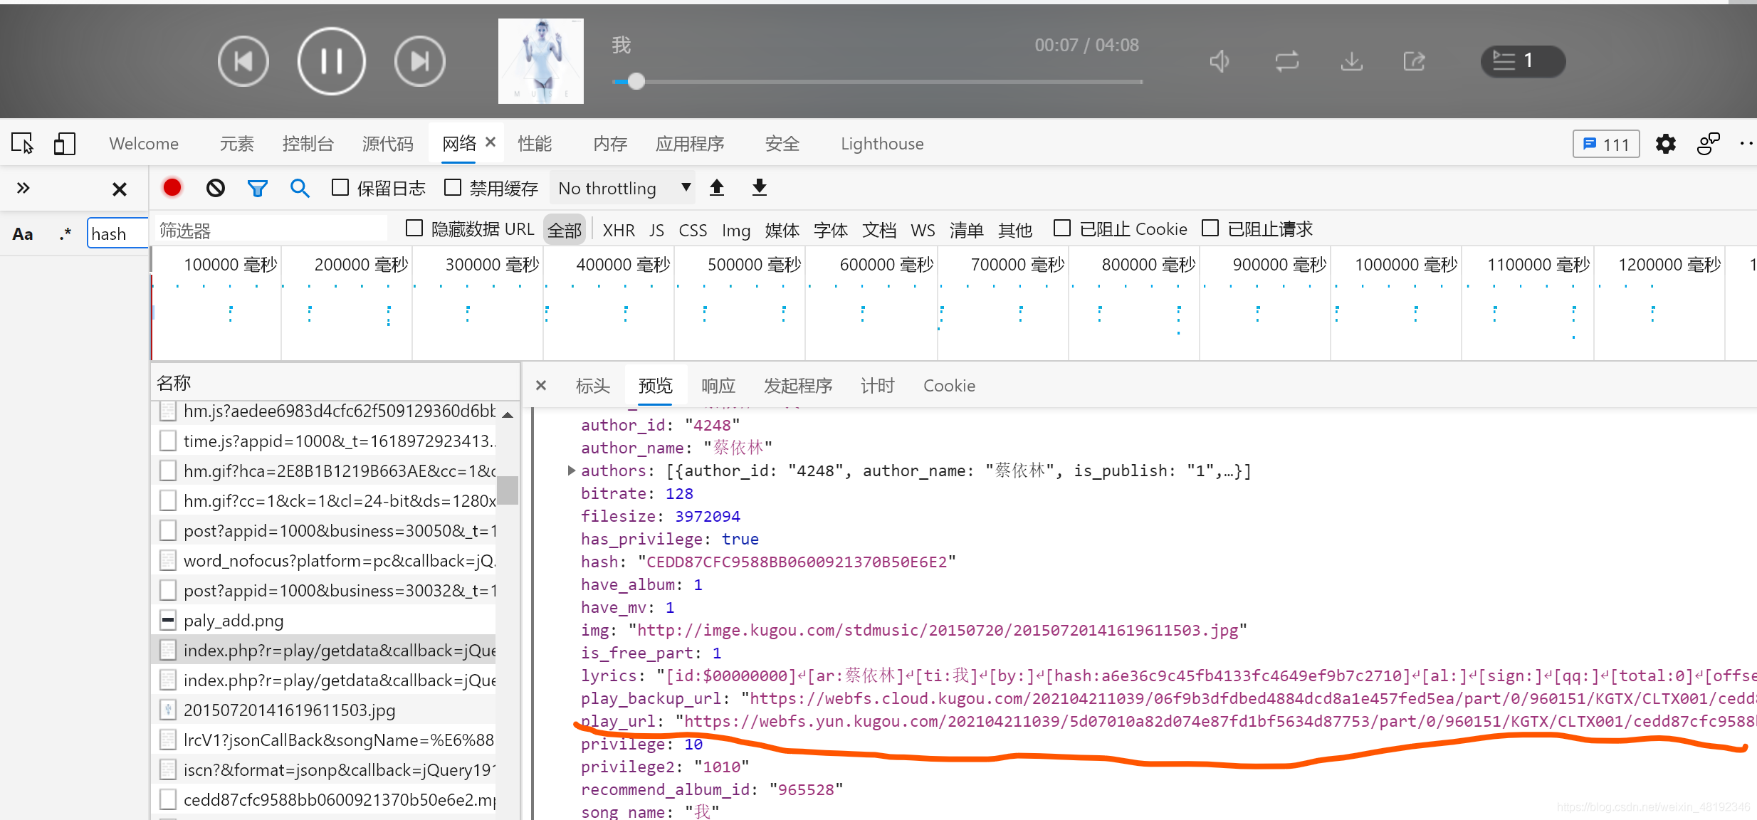Click the previous track button

point(243,61)
